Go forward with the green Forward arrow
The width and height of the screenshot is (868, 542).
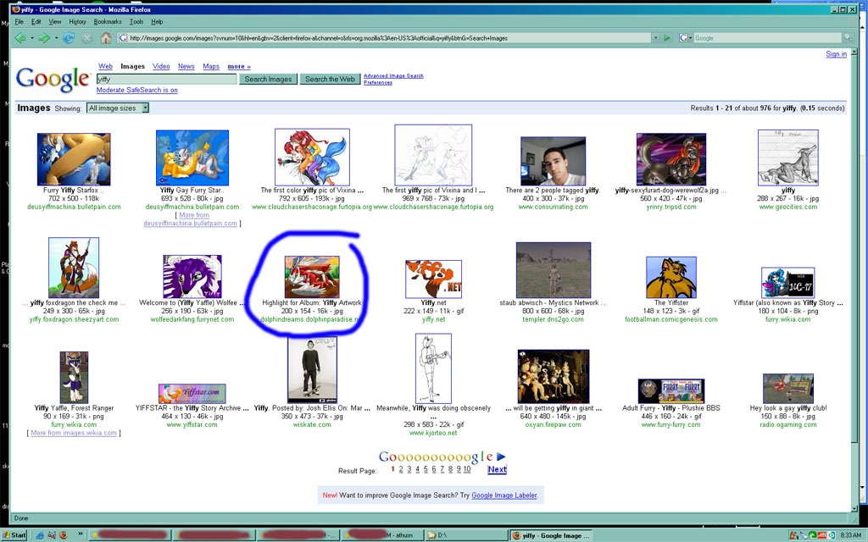[x=44, y=37]
